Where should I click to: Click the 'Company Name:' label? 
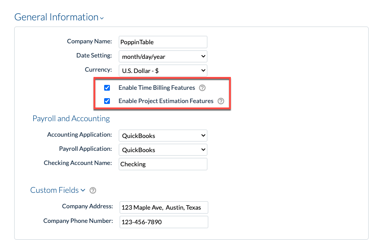(x=90, y=41)
